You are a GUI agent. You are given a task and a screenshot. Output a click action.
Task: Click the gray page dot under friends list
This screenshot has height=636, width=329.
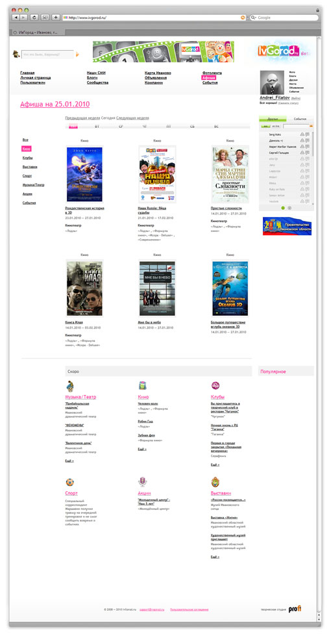tap(289, 208)
